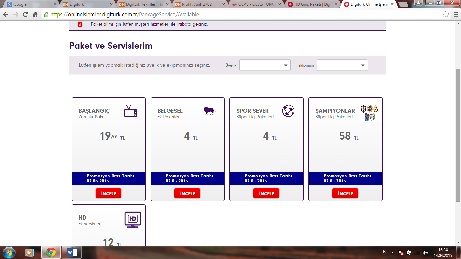Open media player in taskbar
This screenshot has height=259, width=461.
(30, 252)
